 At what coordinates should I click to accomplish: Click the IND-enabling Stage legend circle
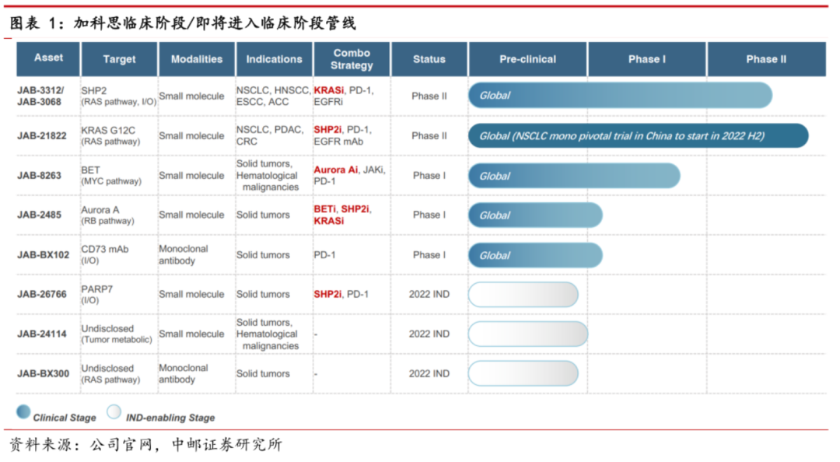(114, 412)
